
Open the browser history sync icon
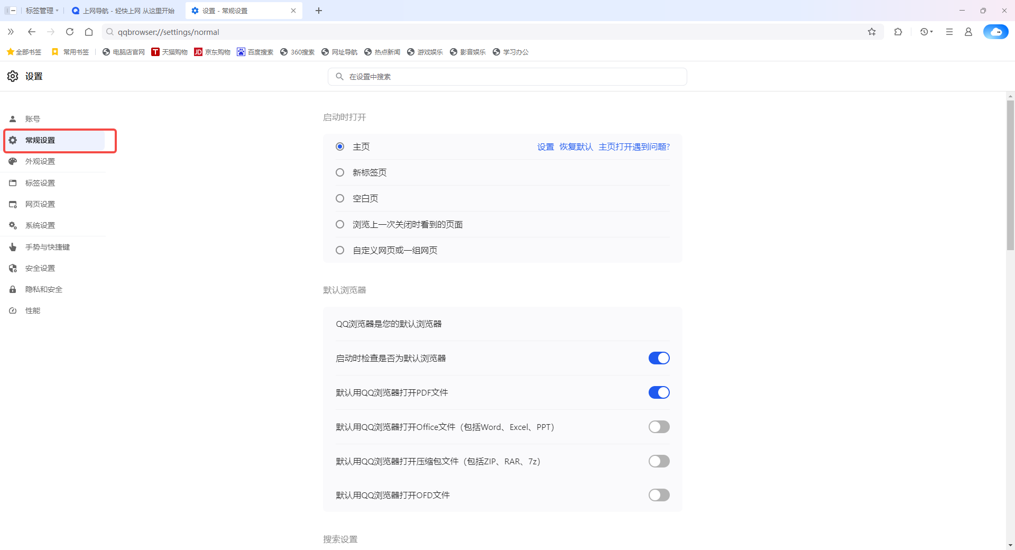point(925,32)
